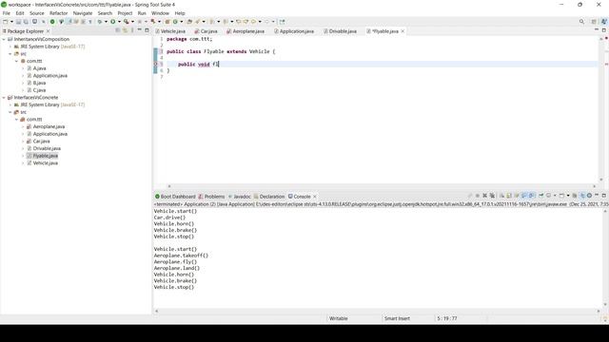Open the Boot Dashboard tab
This screenshot has height=342, width=609.
tap(175, 197)
